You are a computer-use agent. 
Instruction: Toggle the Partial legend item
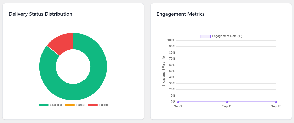[x=75, y=105]
